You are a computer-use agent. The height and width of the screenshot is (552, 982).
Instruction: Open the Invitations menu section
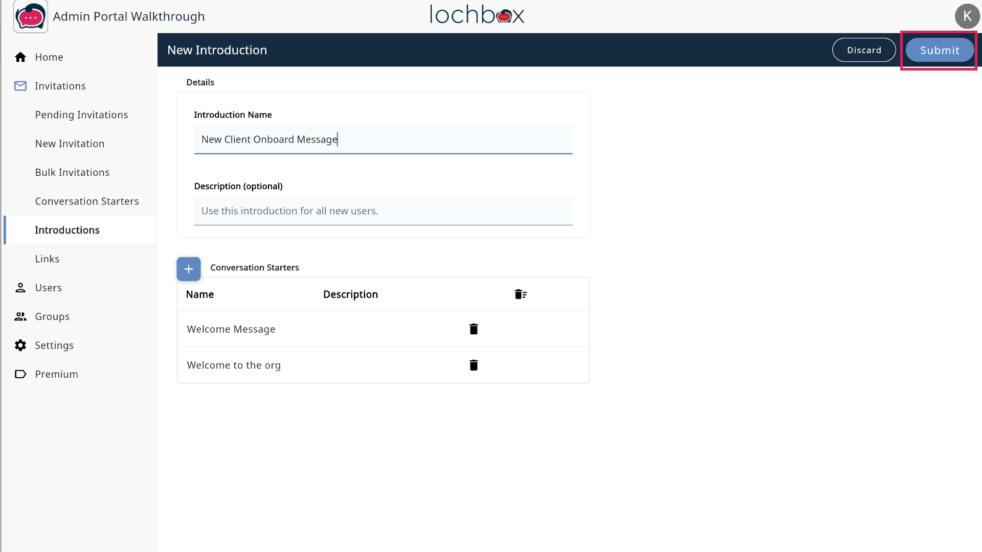60,86
